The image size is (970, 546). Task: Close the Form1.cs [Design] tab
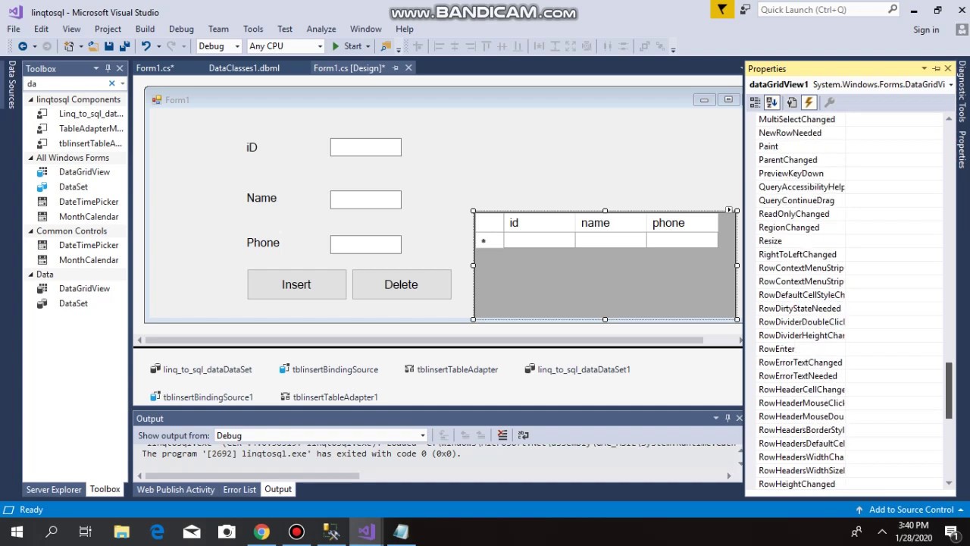pyautogui.click(x=408, y=67)
